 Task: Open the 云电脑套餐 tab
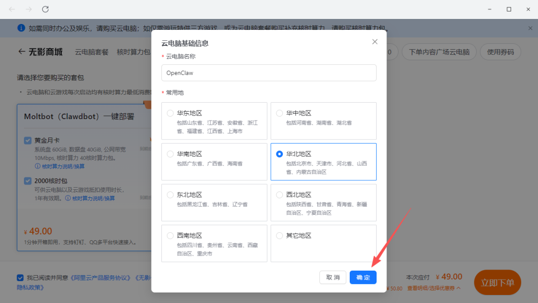(x=92, y=52)
